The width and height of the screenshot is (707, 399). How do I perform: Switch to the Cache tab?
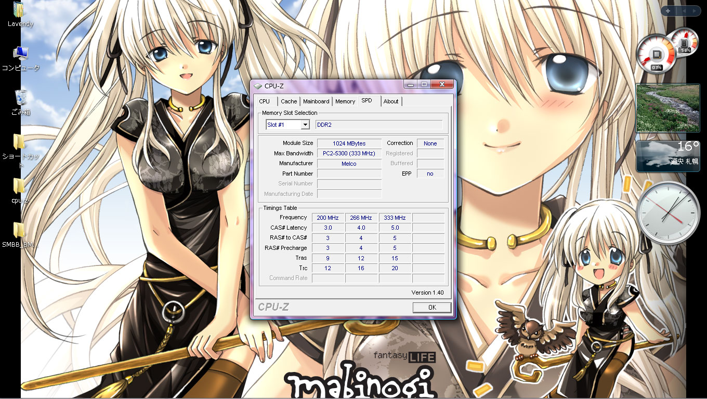click(289, 101)
